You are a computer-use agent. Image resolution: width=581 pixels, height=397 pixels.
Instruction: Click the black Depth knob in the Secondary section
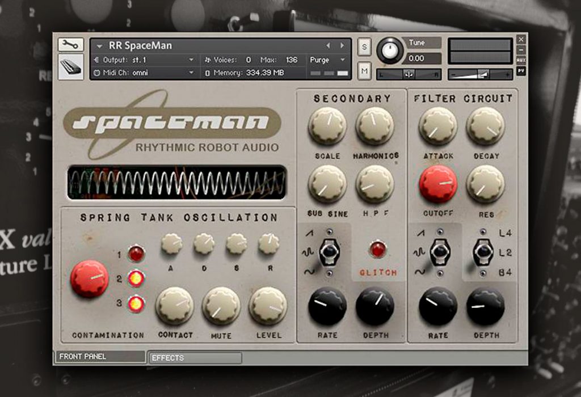[x=375, y=306]
